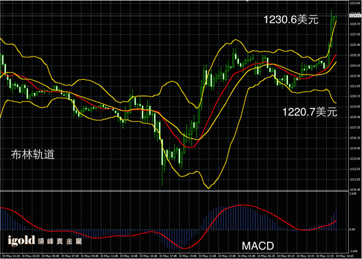Image resolution: width=362 pixels, height=259 pixels.
Task: Click the igold logo watermark
Action: (x=21, y=241)
